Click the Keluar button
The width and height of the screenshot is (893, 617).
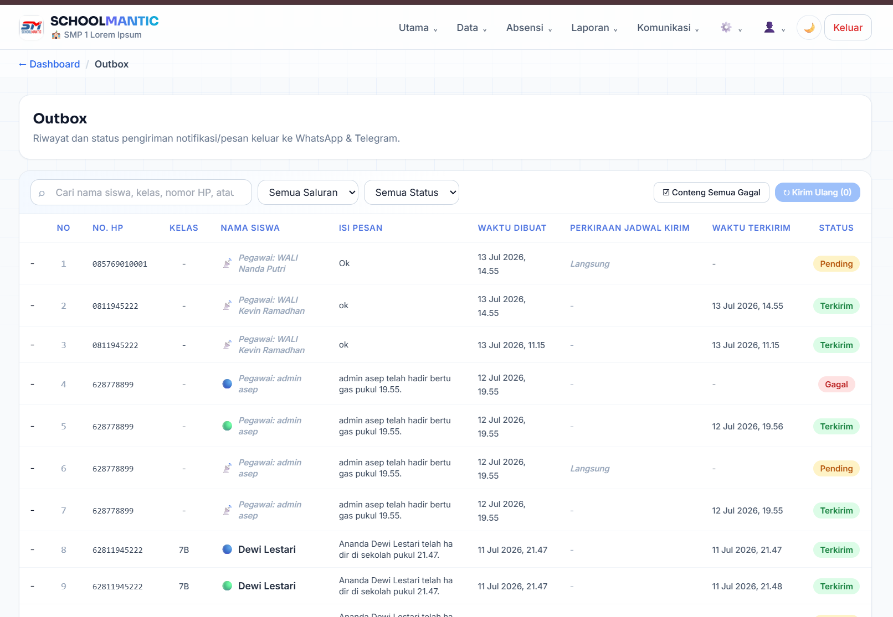click(848, 28)
